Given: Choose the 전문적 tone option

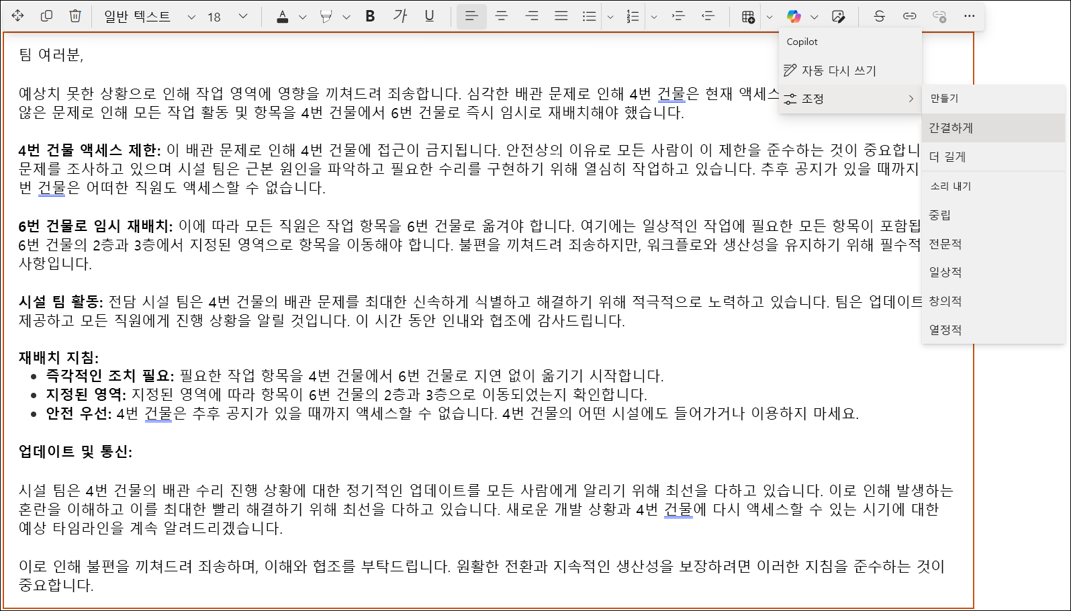Looking at the screenshot, I should click(x=994, y=244).
